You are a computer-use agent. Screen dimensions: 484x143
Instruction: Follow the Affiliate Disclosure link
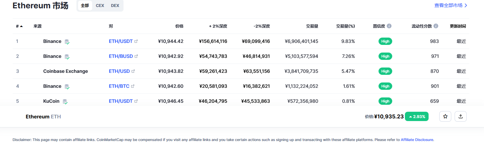pyautogui.click(x=417, y=140)
